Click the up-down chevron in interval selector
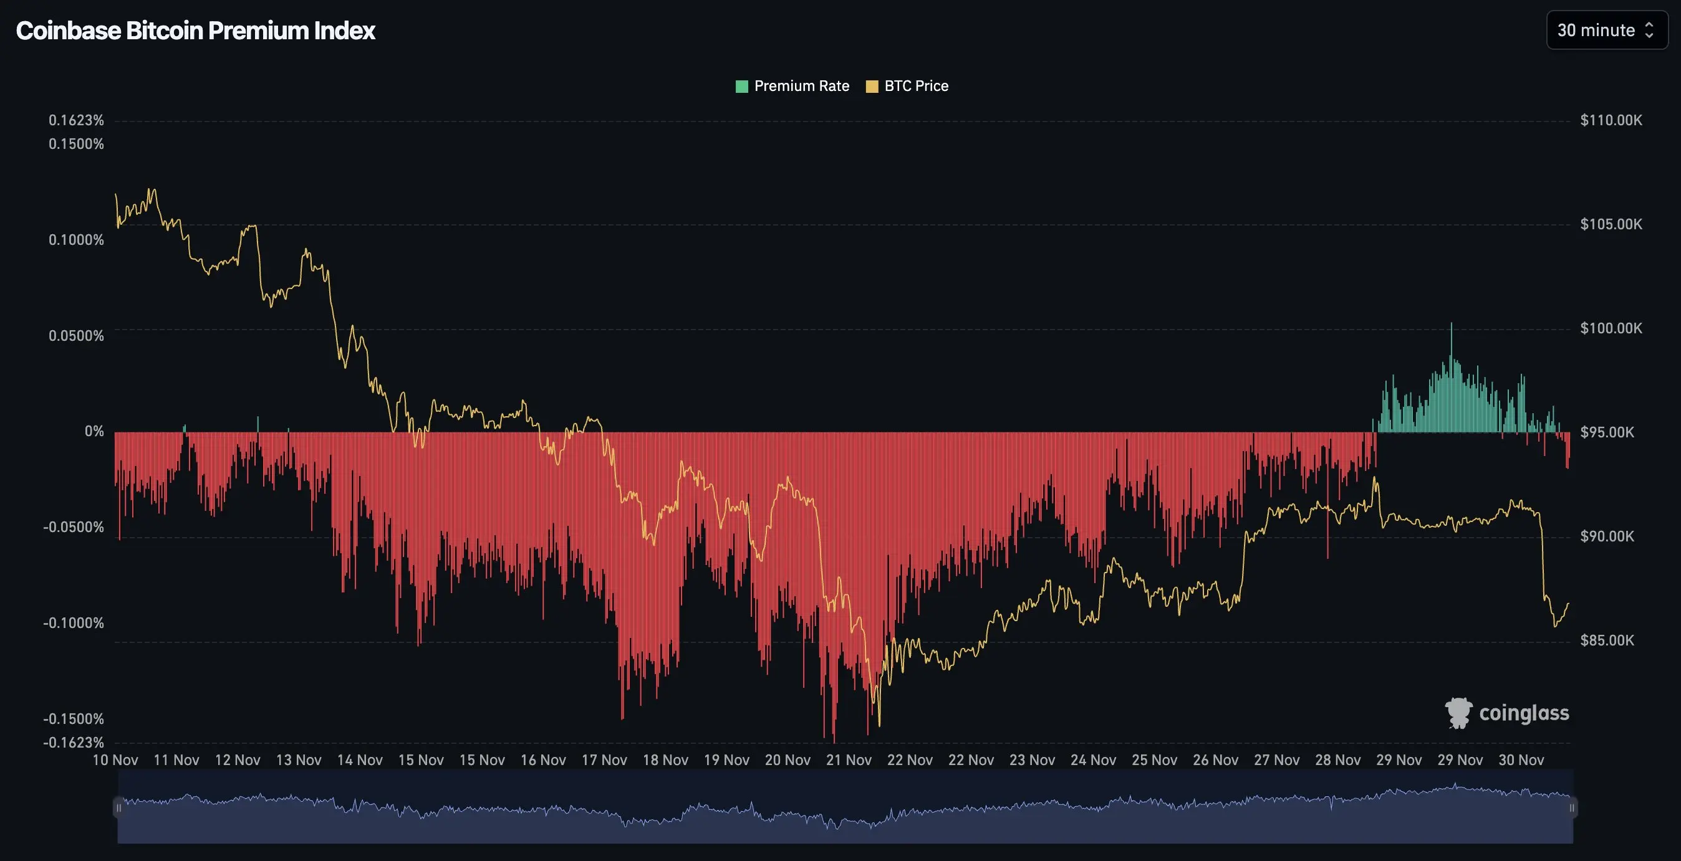 (1649, 30)
